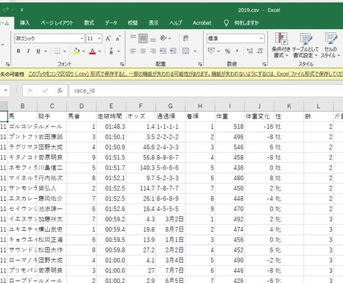Align text right

pos(153,51)
